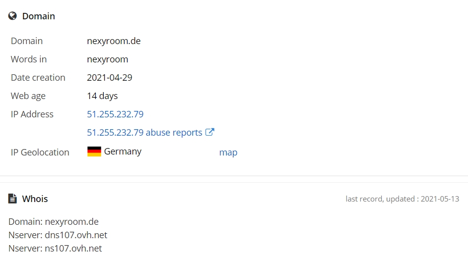468x256 pixels.
Task: Click the Nserver ns107.ovh.net line
Action: [55, 248]
